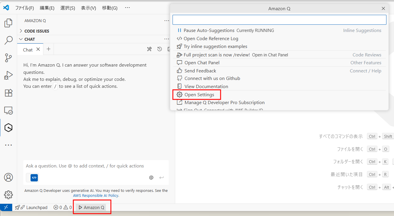Open the Accounts menu icon
Screen dimensions: 394x216
click(8, 177)
